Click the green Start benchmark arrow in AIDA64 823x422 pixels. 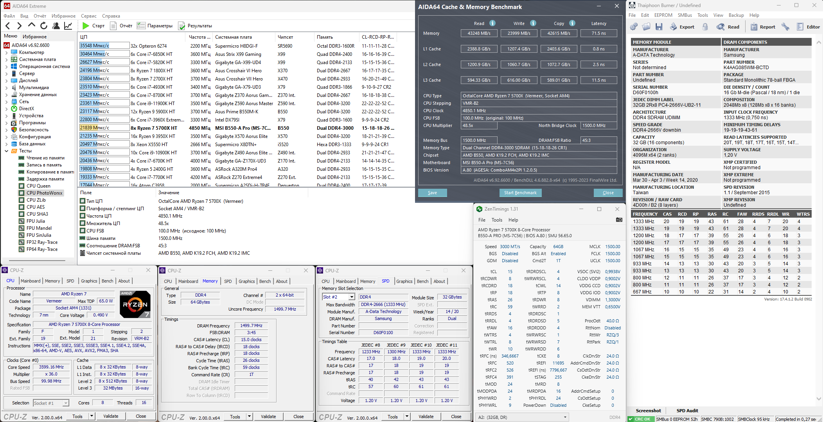(x=86, y=26)
